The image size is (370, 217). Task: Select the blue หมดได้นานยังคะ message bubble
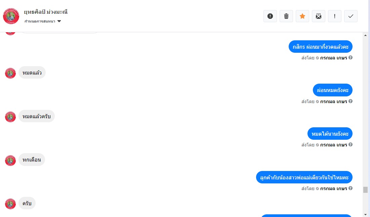click(330, 134)
